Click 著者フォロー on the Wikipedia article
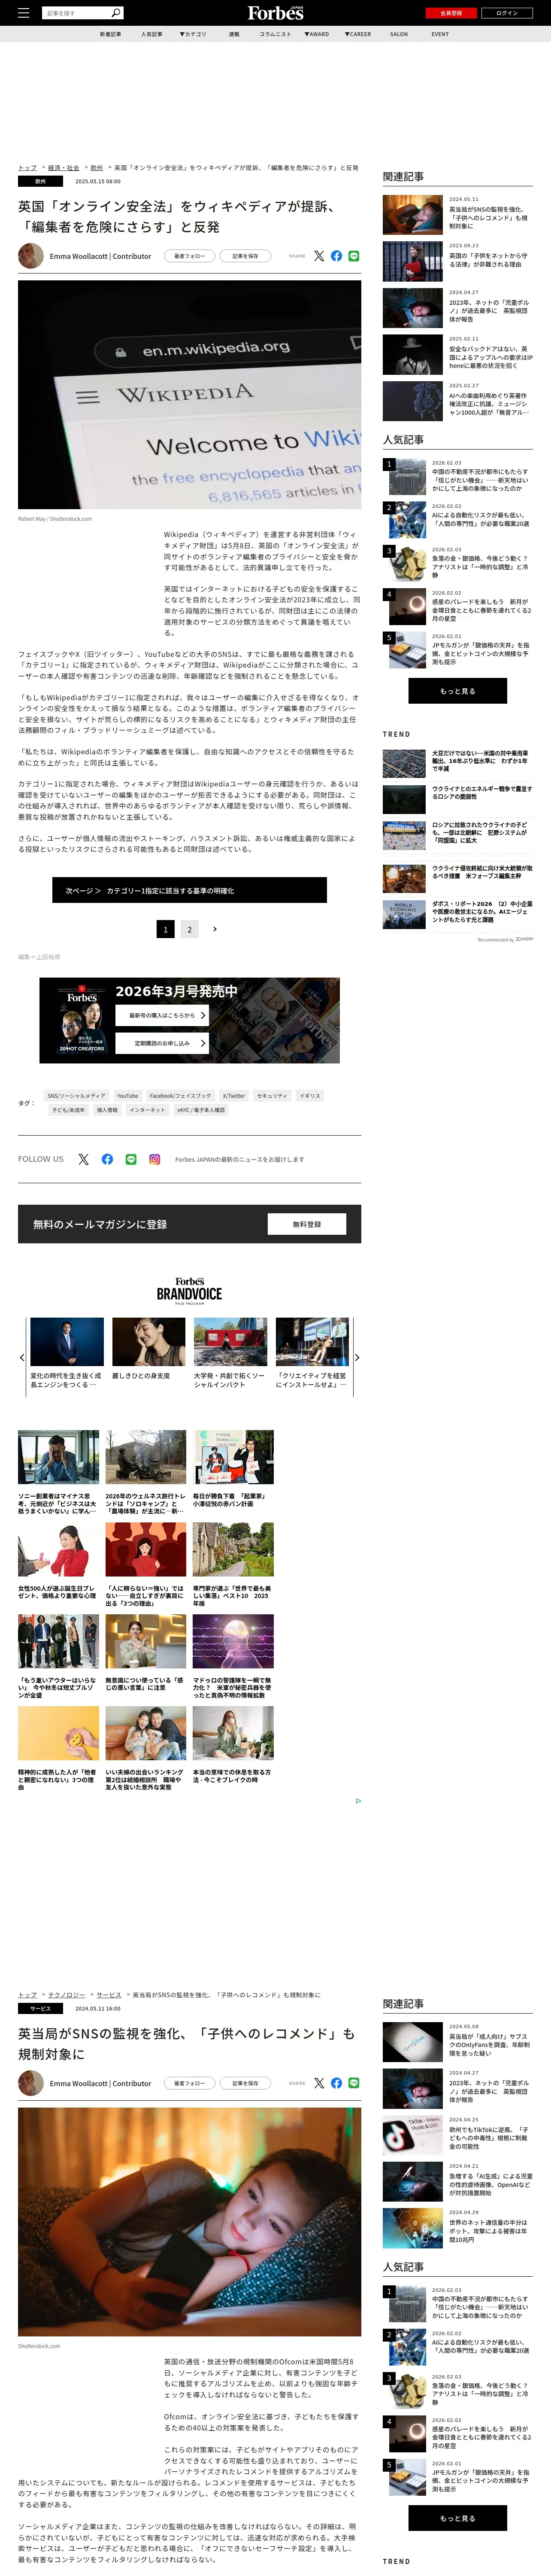 (x=189, y=256)
